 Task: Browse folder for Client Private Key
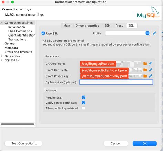coord(145,76)
